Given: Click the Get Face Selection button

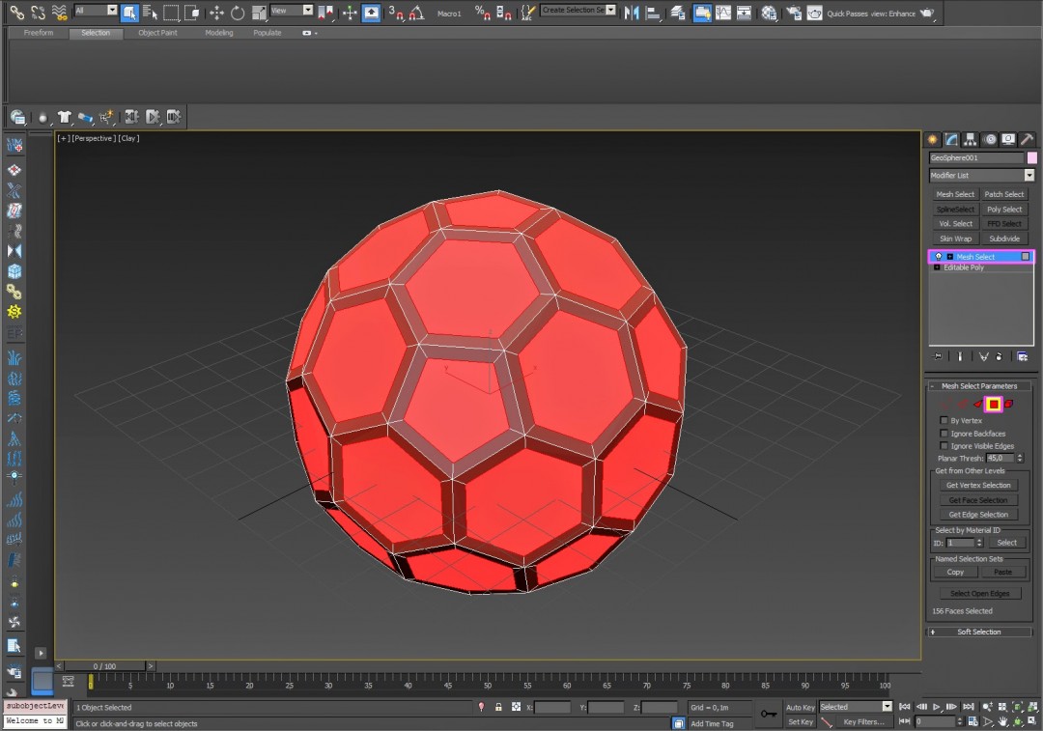Looking at the screenshot, I should click(978, 500).
